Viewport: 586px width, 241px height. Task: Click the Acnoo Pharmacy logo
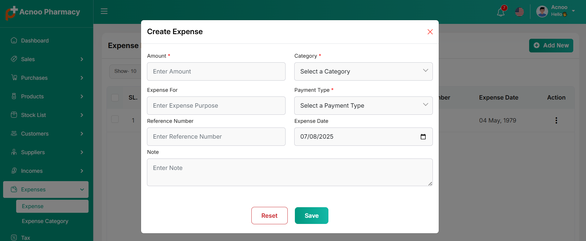click(43, 12)
